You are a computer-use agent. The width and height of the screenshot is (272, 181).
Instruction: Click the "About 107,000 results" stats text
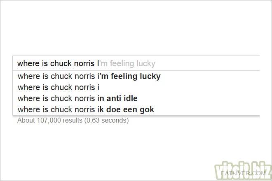point(49,120)
